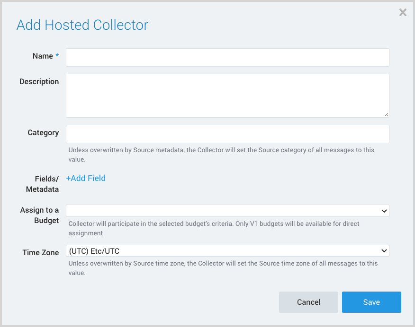Click the Assign to a Budget label
This screenshot has width=415, height=327.
[x=40, y=215]
